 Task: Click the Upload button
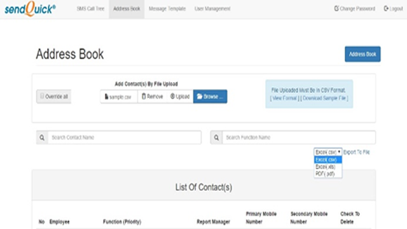(180, 97)
